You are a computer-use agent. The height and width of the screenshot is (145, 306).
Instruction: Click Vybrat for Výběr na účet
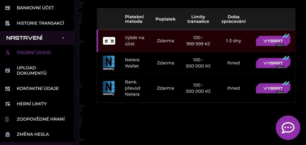click(x=273, y=41)
